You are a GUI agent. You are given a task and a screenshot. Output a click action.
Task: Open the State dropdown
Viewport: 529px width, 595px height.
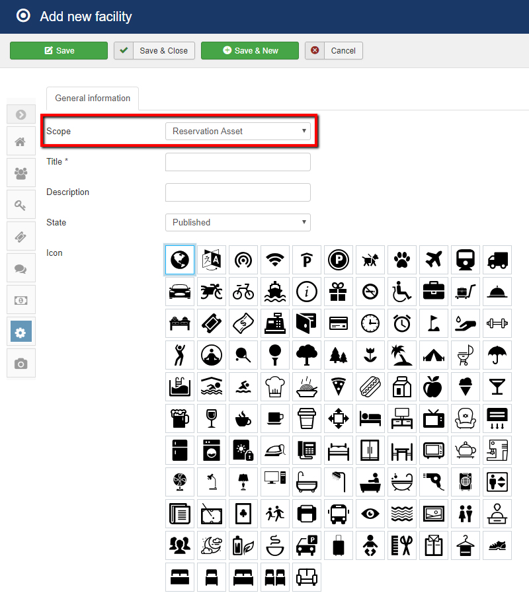238,222
